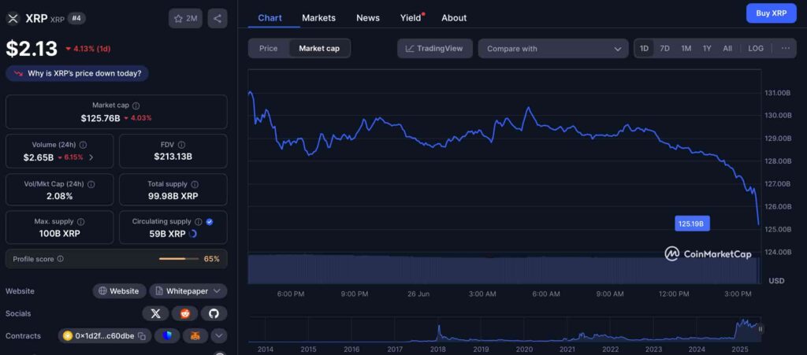Click info icon next to Volume (24h)
The image size is (807, 355).
pyautogui.click(x=84, y=145)
